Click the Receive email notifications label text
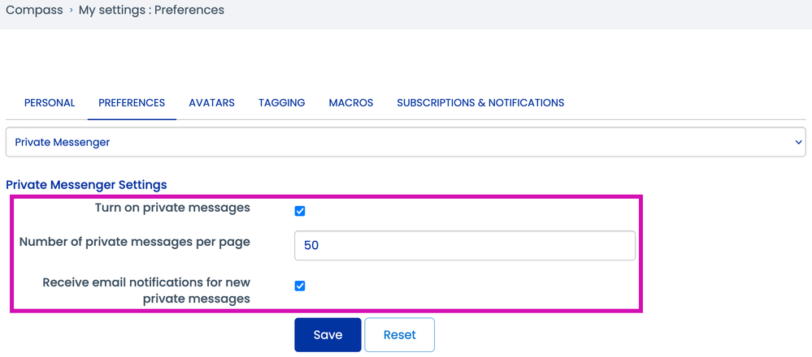812x357 pixels. 146,290
